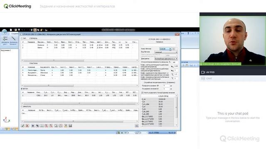Open help via the question mark icon
The image size is (266, 149).
tap(188, 34)
